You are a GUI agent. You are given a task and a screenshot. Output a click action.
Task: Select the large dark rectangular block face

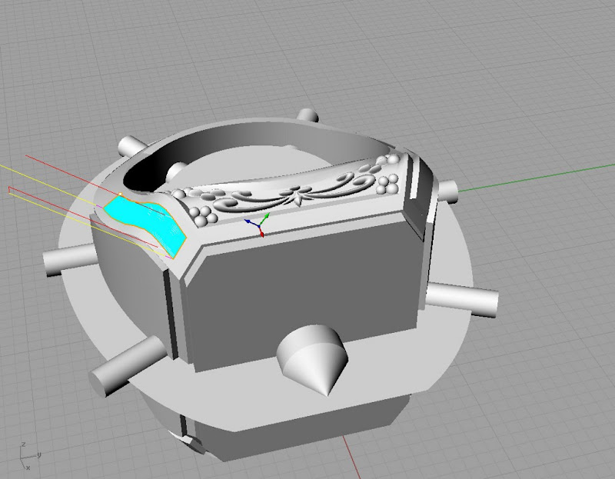click(304, 298)
